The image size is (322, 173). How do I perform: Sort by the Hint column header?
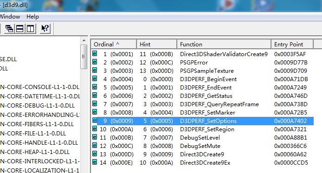(x=157, y=44)
